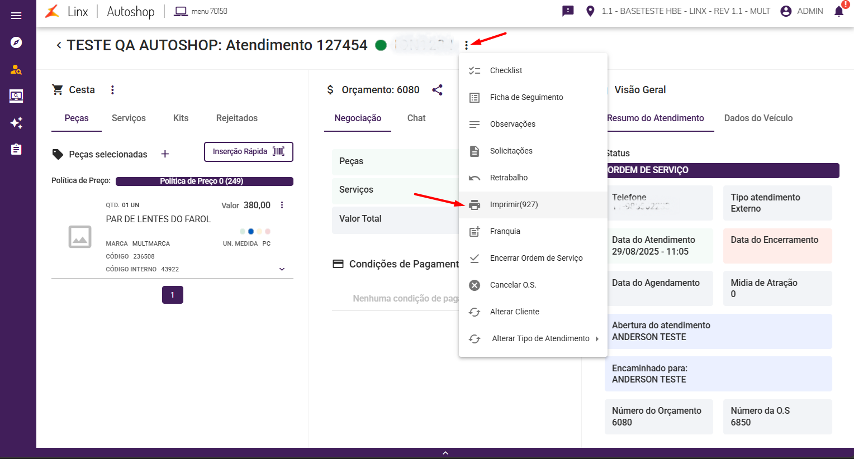The height and width of the screenshot is (459, 854).
Task: Open the customer search sidebar icon
Action: tap(16, 70)
